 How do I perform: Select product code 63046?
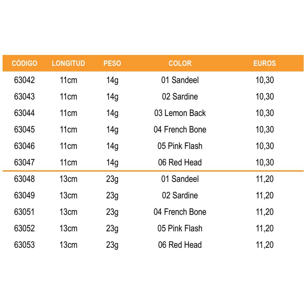tap(25, 146)
